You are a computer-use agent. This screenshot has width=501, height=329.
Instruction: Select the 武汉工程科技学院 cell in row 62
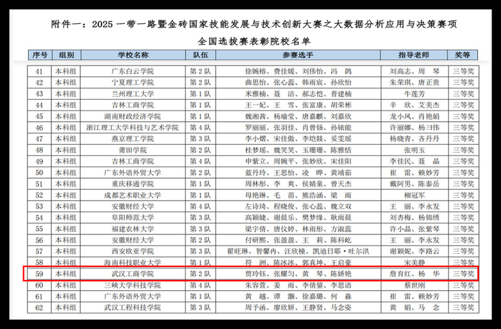click(x=132, y=308)
